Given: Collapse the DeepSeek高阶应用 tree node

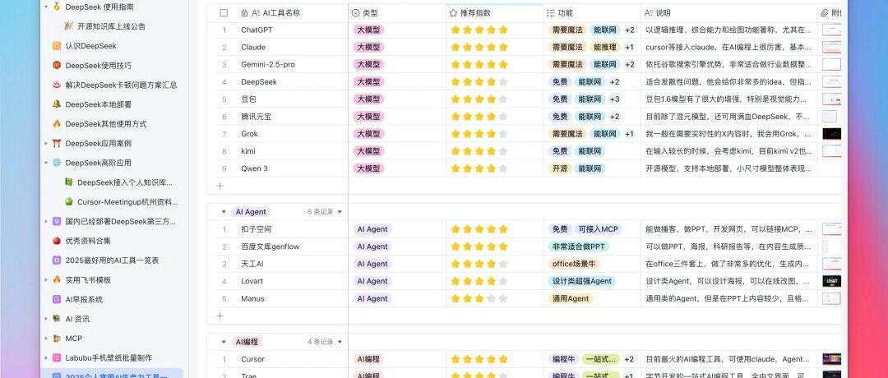Looking at the screenshot, I should pyautogui.click(x=46, y=163).
